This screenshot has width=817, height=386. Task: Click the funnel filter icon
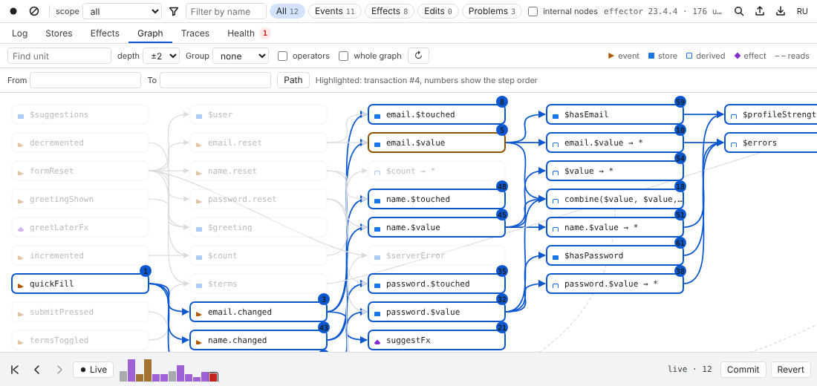point(174,11)
